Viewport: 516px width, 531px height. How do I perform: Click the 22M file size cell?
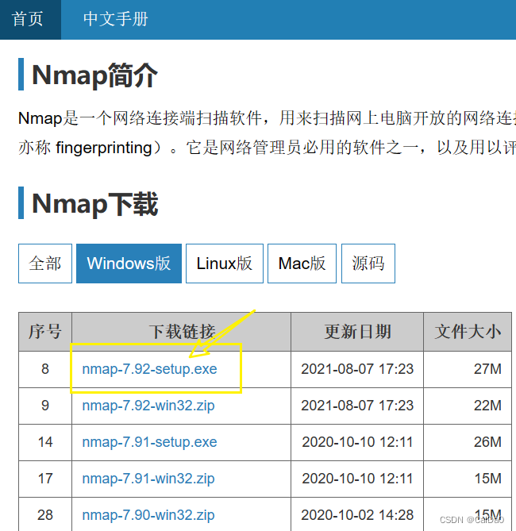468,406
